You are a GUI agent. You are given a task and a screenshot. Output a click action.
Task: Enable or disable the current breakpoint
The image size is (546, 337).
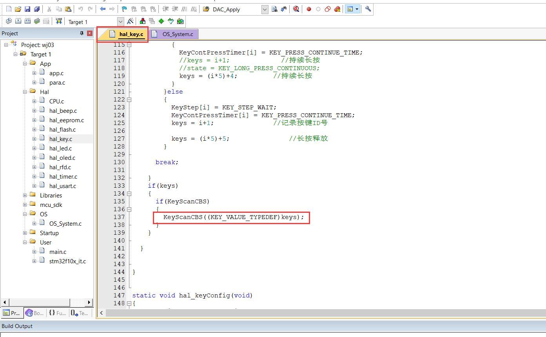(x=318, y=9)
